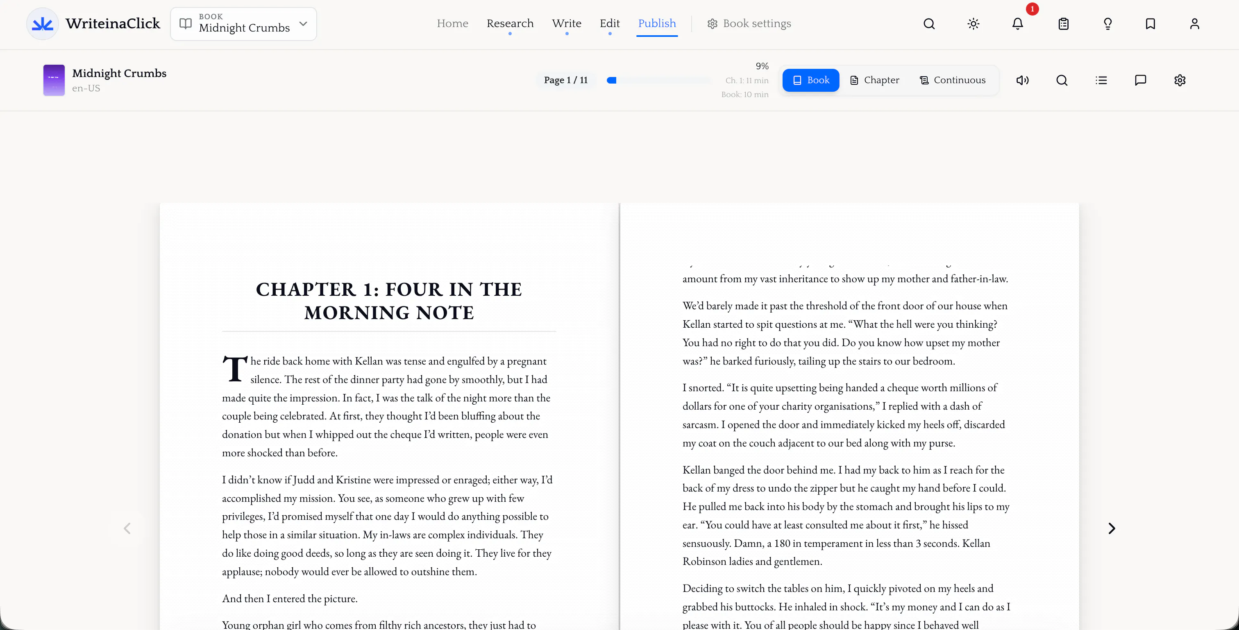Go to the Home tab

click(452, 23)
